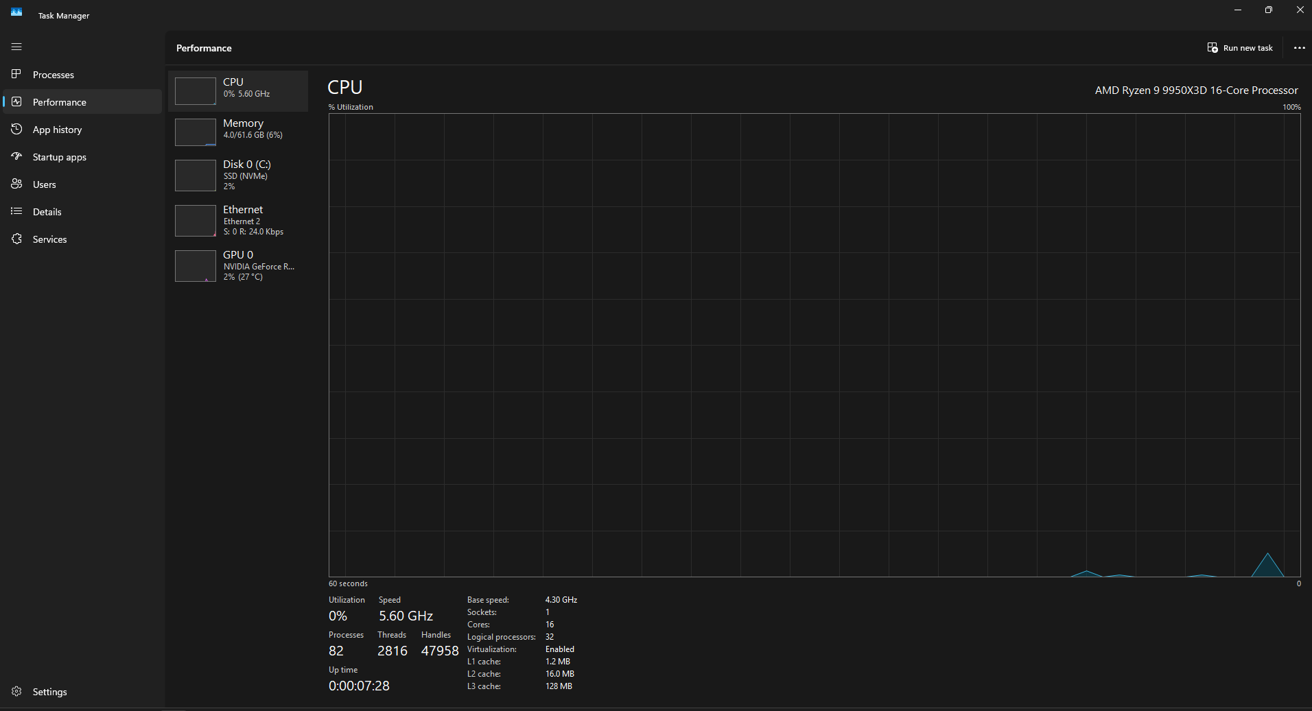Viewport: 1312px width, 711px height.
Task: Go to Startup apps page
Action: [82, 156]
